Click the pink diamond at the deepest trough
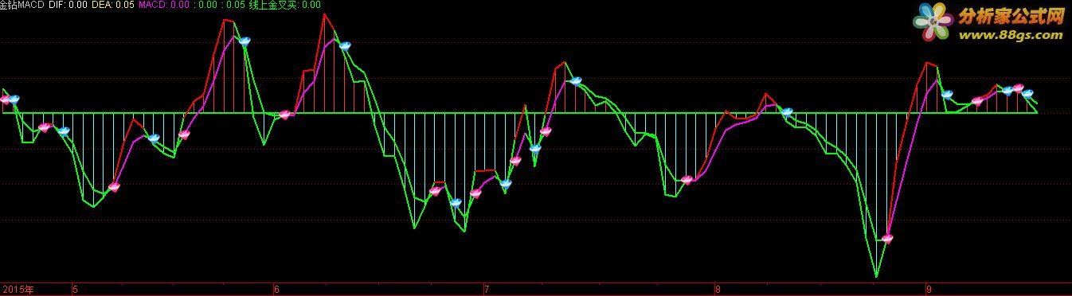The height and width of the screenshot is (296, 1072). click(x=887, y=238)
